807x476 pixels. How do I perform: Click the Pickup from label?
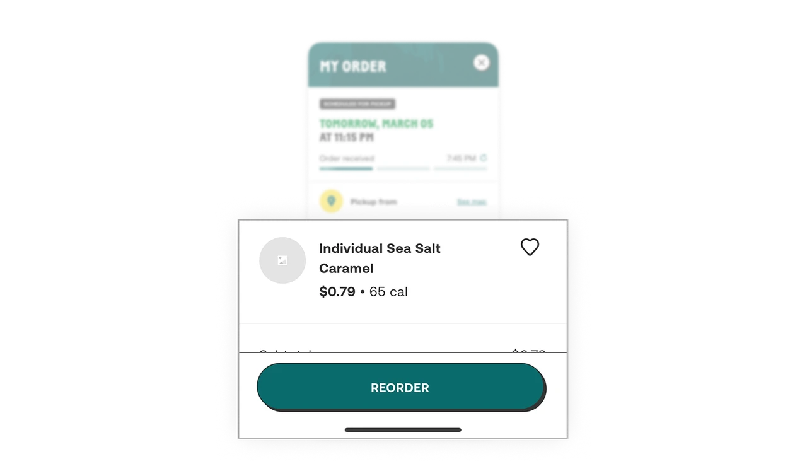click(374, 202)
